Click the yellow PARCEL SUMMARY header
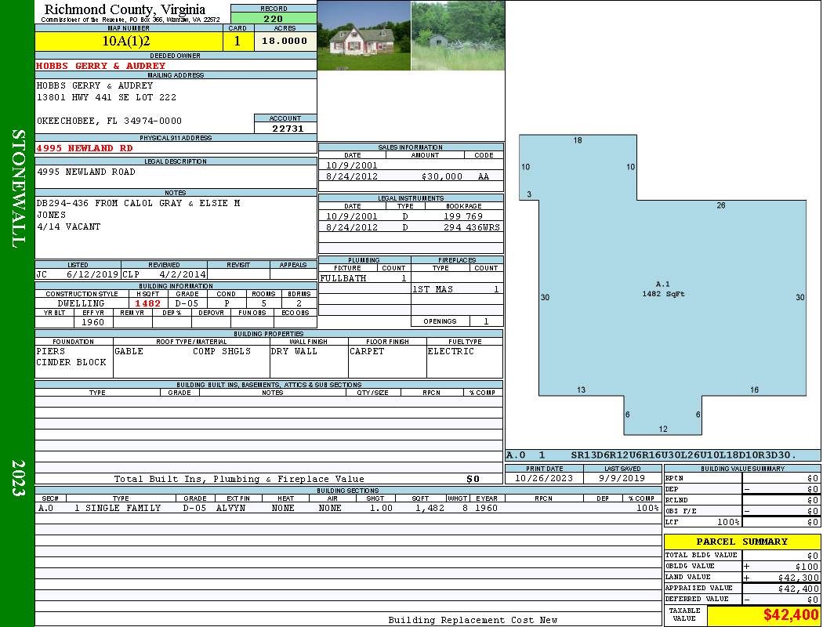Image resolution: width=823 pixels, height=627 pixels. coord(742,542)
